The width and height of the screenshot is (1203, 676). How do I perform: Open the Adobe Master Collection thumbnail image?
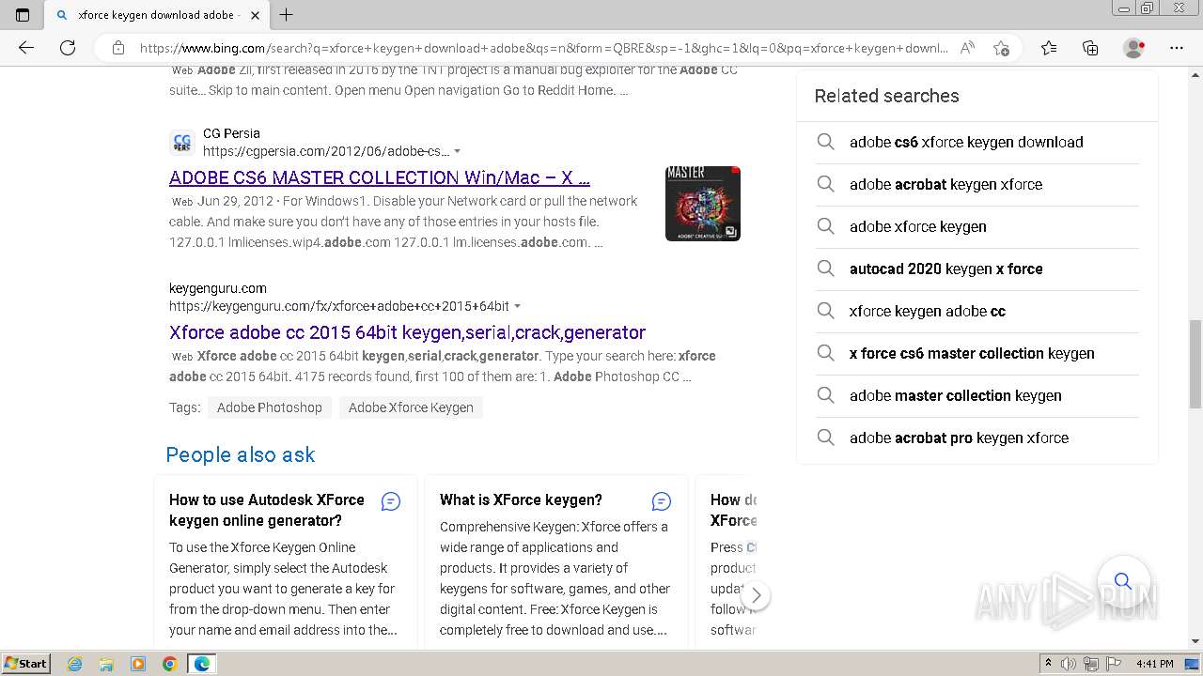point(703,204)
